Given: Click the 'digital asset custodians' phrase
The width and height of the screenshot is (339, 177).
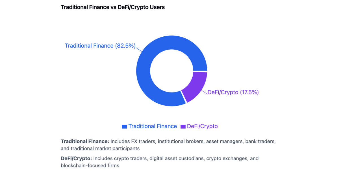Looking at the screenshot, I should tap(177, 158).
